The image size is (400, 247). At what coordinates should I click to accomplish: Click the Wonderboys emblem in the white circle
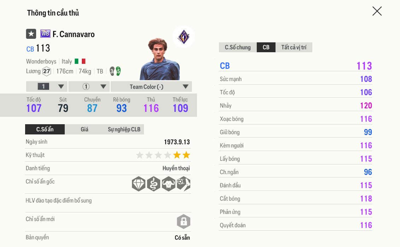coord(184,37)
